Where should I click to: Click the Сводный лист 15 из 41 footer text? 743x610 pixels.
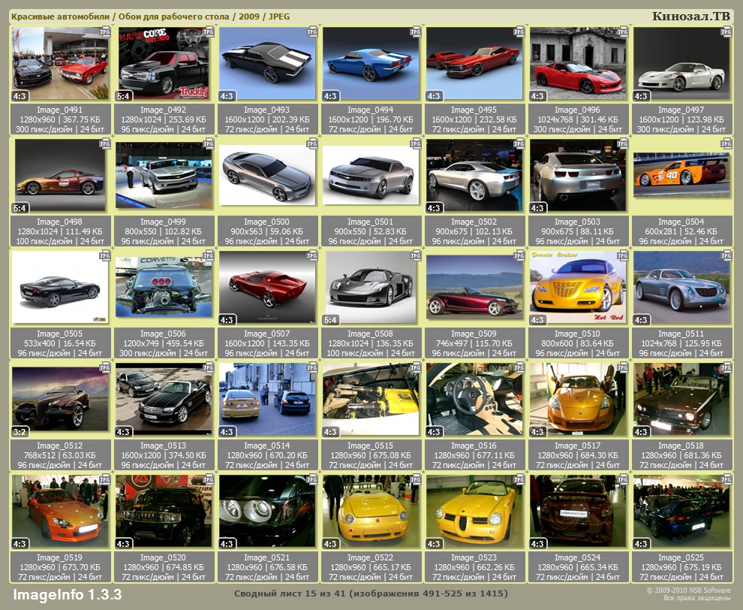[371, 594]
